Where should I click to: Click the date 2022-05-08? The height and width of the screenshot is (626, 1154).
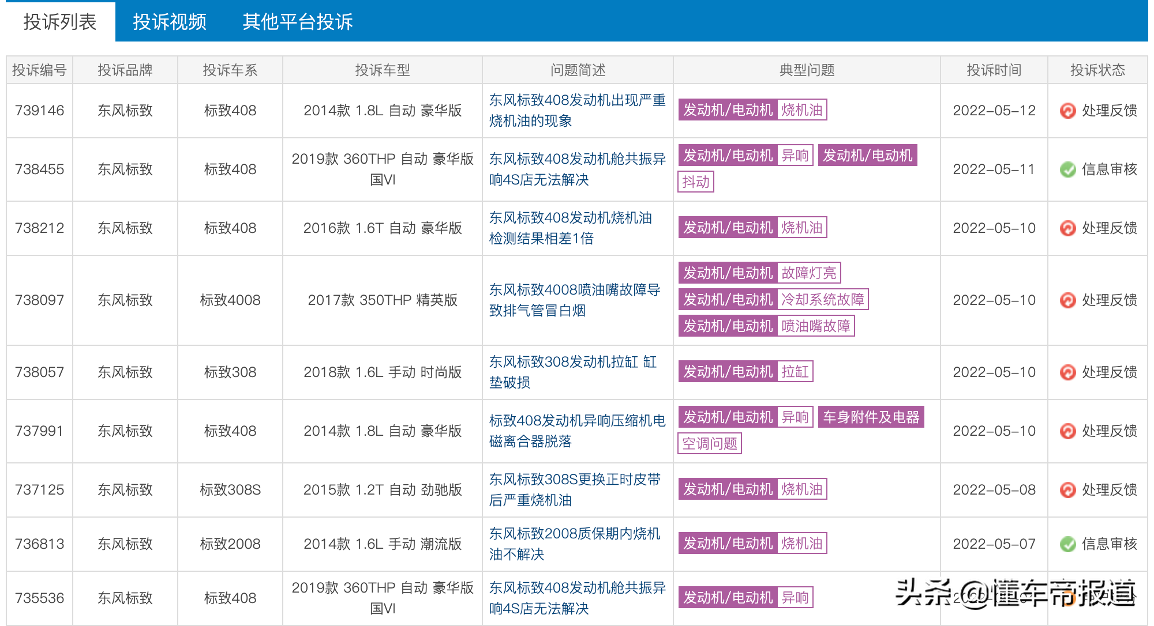pyautogui.click(x=994, y=490)
